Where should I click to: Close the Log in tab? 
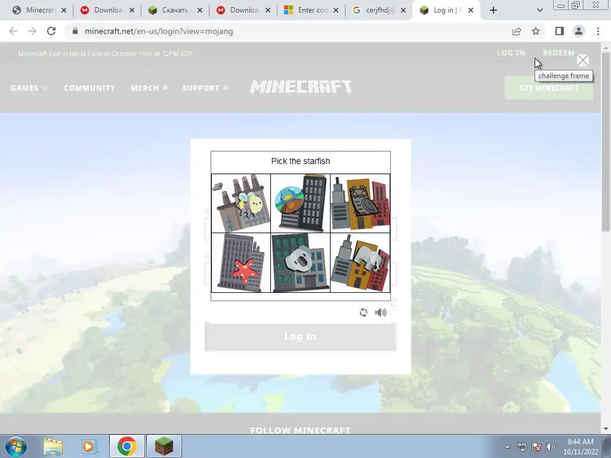tap(471, 10)
